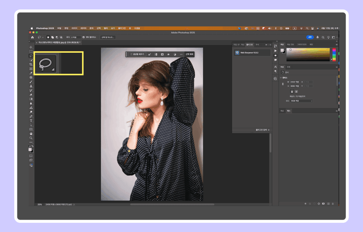Click 플러그인 검색 at the panel bottom

[263, 130]
